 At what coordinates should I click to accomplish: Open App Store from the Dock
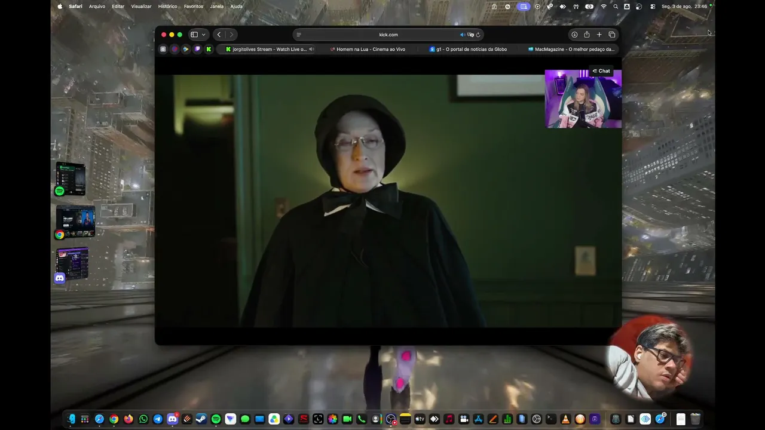[x=478, y=419]
